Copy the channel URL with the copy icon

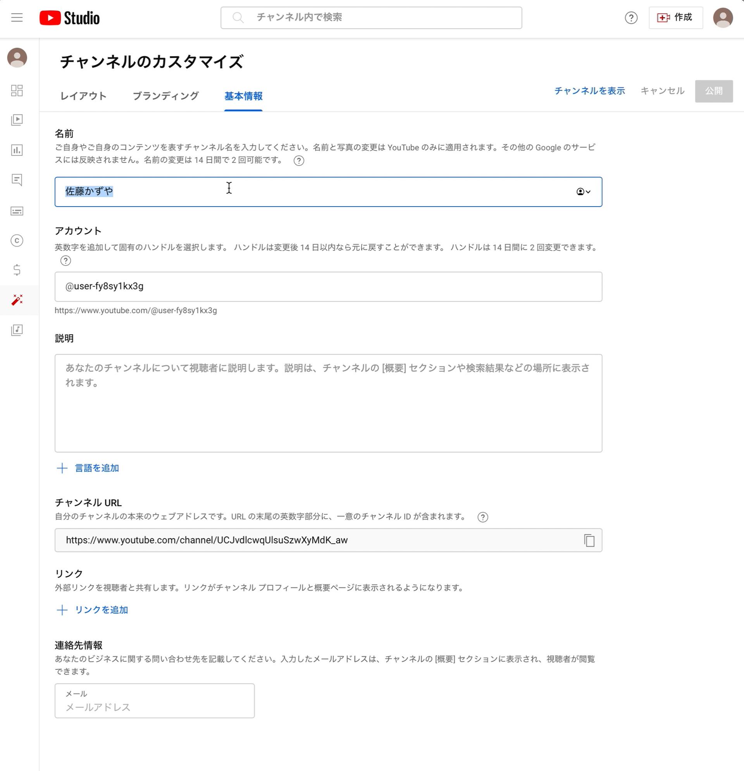(589, 540)
